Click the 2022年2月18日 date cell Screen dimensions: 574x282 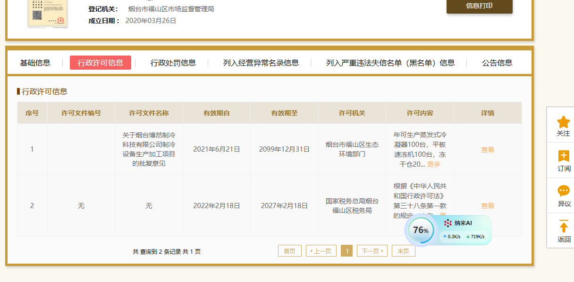pyautogui.click(x=217, y=206)
